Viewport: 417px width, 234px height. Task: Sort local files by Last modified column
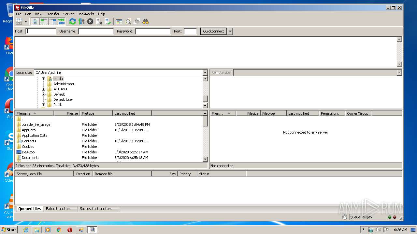(x=132, y=113)
